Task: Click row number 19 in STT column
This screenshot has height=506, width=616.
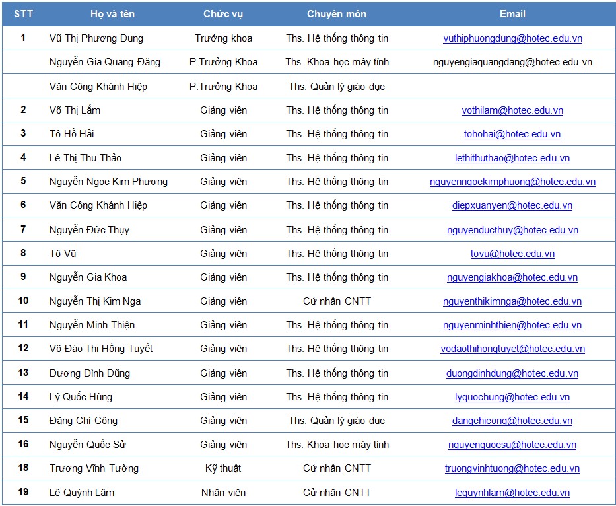Action: (24, 492)
